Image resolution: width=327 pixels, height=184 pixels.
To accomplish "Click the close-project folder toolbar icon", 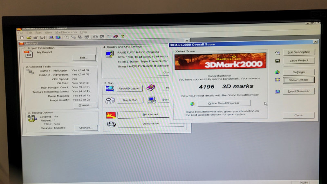I will coord(36,38).
